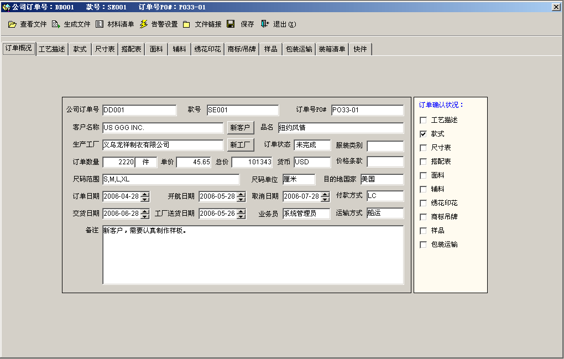Switch to the 尺寸表 tab

[105, 49]
